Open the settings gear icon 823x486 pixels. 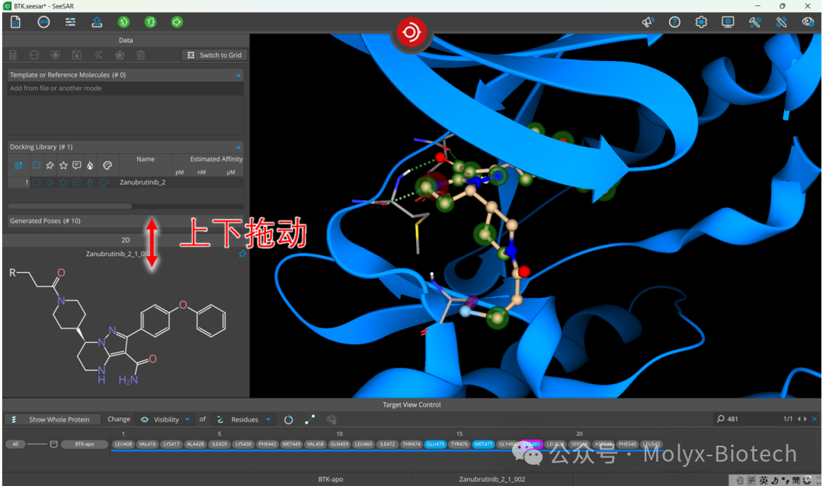[x=701, y=22]
